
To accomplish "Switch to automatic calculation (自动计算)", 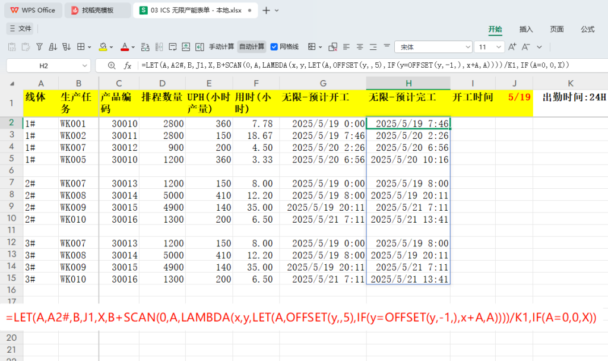I will [x=252, y=47].
